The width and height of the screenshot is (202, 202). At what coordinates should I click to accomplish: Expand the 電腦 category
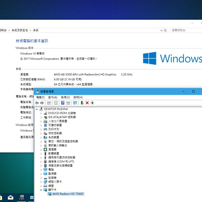41,170
